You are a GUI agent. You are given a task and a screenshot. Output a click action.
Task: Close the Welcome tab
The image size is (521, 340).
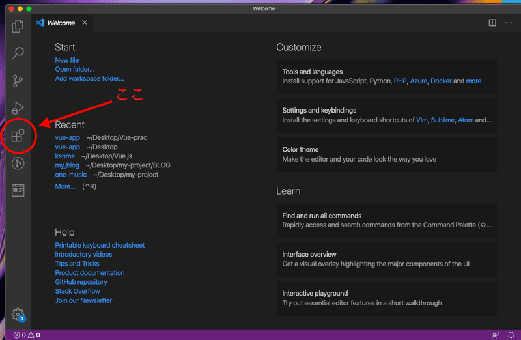85,23
